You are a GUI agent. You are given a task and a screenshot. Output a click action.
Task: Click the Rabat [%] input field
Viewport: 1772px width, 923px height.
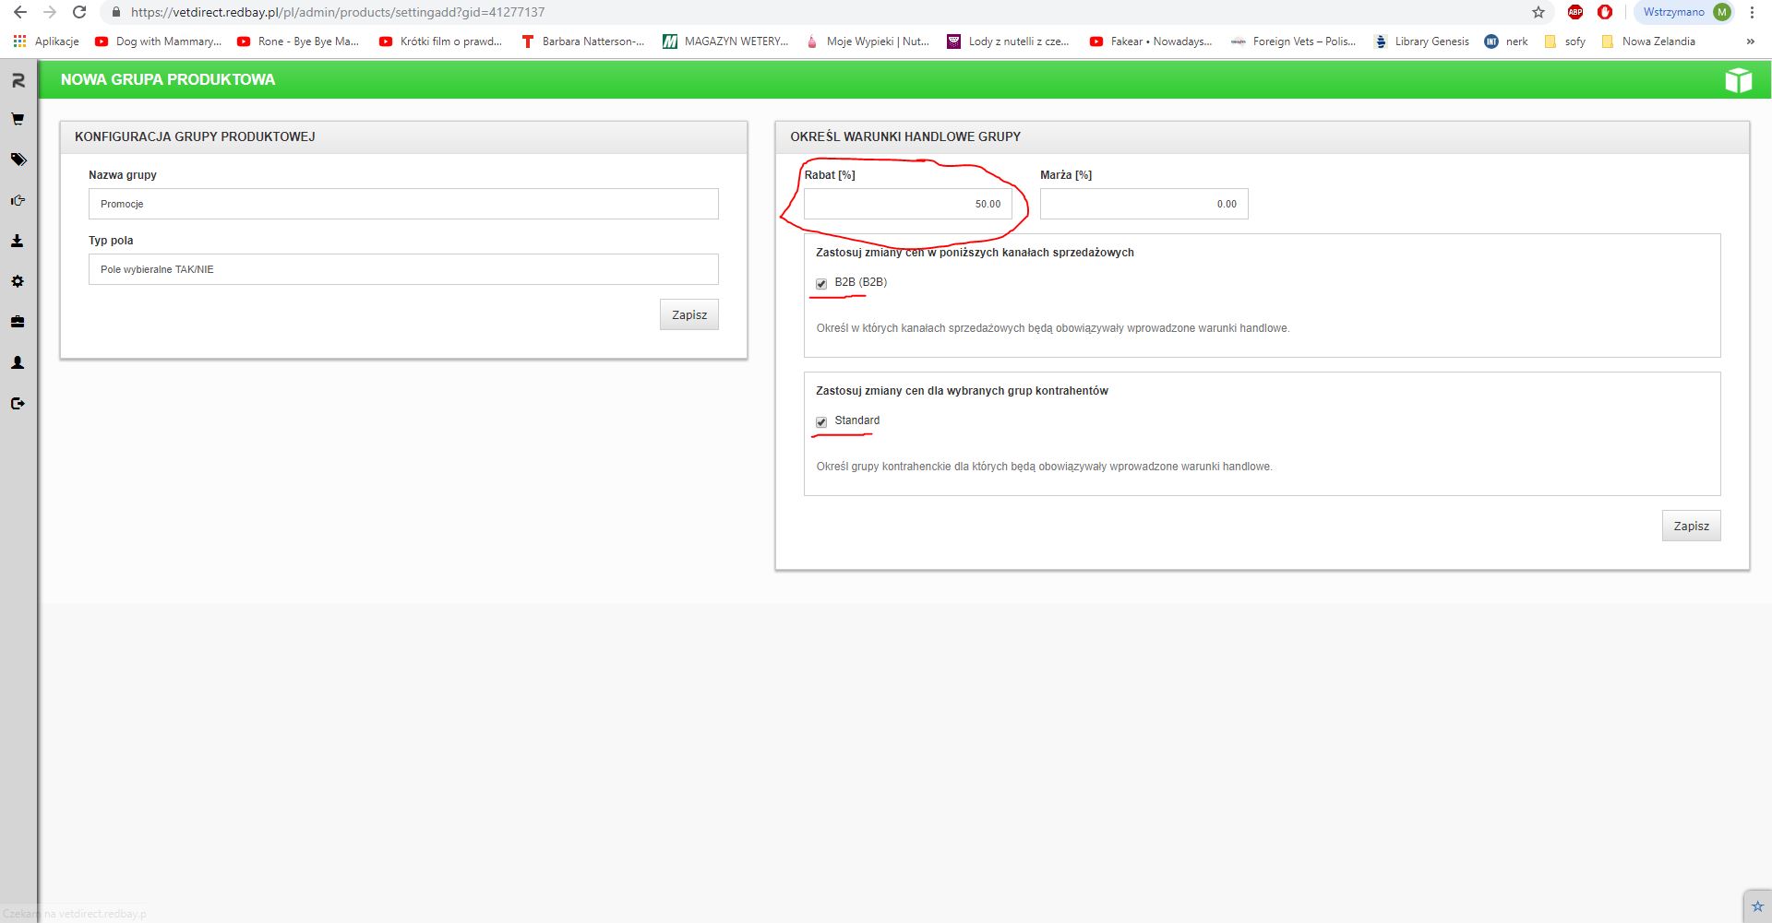(x=907, y=204)
